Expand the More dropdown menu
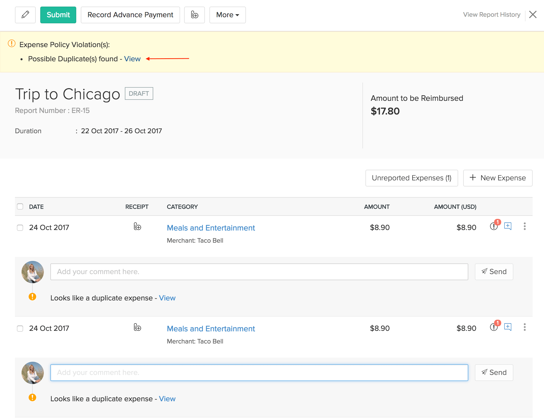544x420 pixels. click(x=227, y=15)
